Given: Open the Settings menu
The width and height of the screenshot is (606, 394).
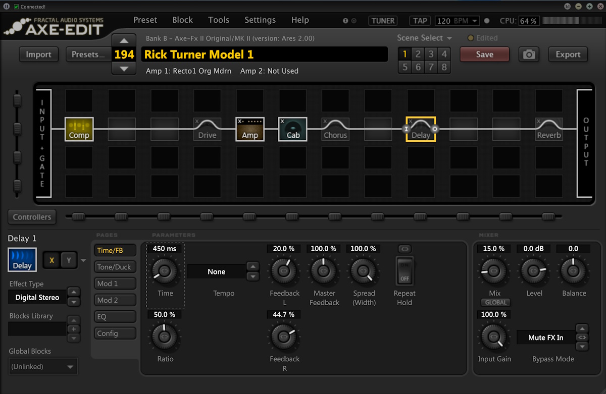Looking at the screenshot, I should pyautogui.click(x=260, y=20).
